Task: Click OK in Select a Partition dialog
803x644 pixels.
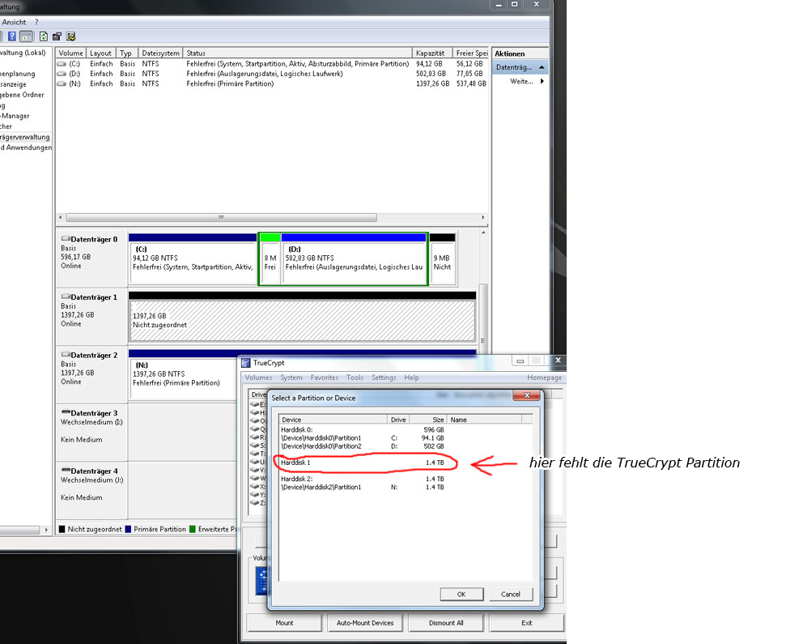Action: pyautogui.click(x=461, y=595)
